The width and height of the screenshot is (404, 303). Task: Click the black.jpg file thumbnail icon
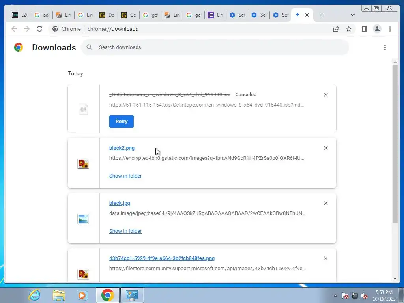click(x=83, y=219)
